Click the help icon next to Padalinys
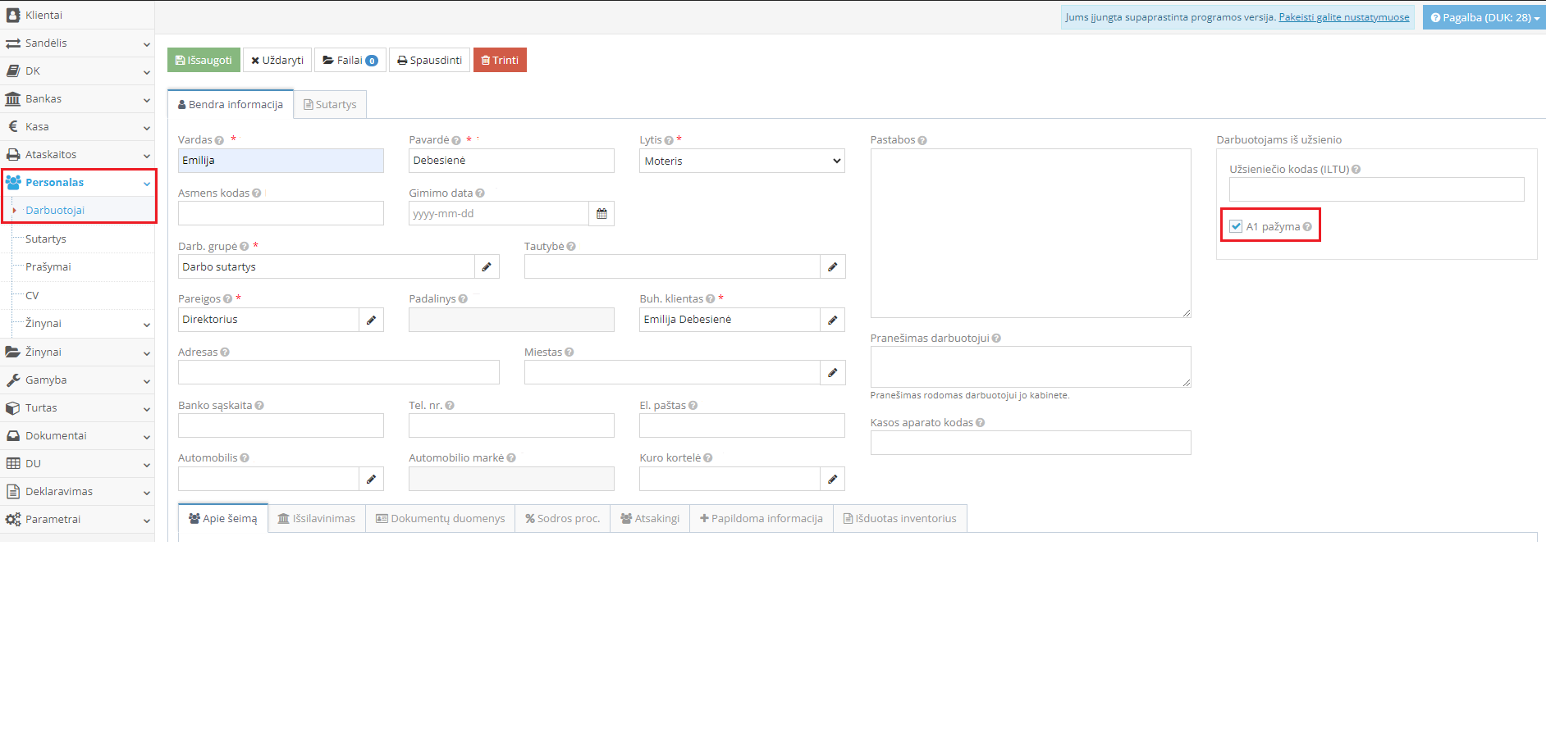 (x=463, y=299)
